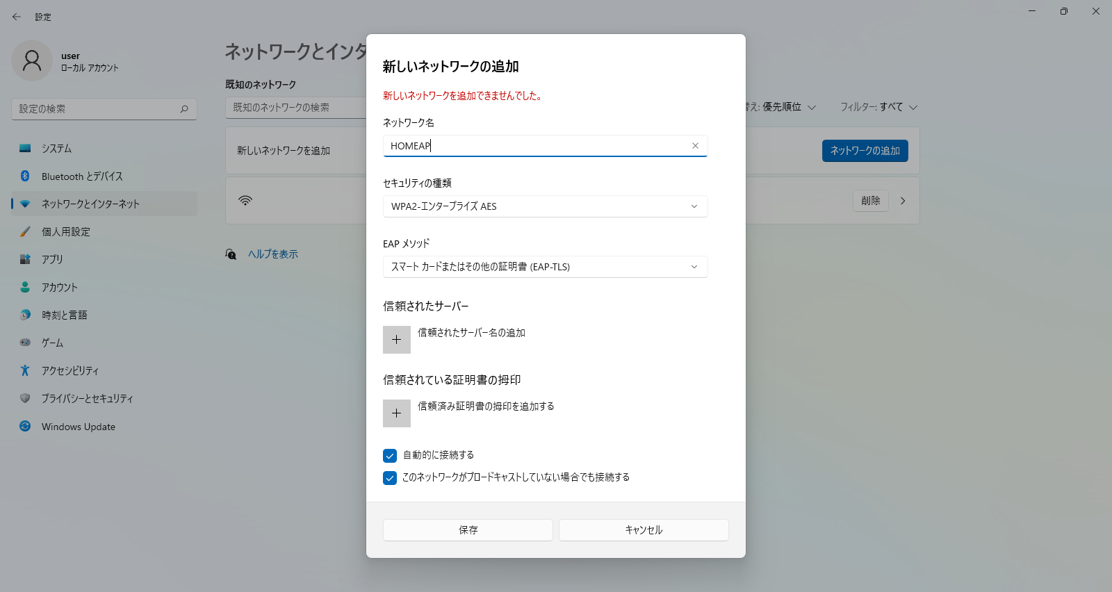The height and width of the screenshot is (592, 1112).
Task: Open アカウント settings in sidebar
Action: click(x=104, y=288)
